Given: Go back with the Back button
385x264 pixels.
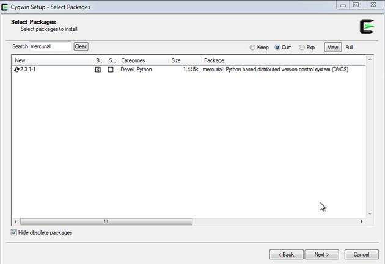Looking at the screenshot, I should [286, 254].
